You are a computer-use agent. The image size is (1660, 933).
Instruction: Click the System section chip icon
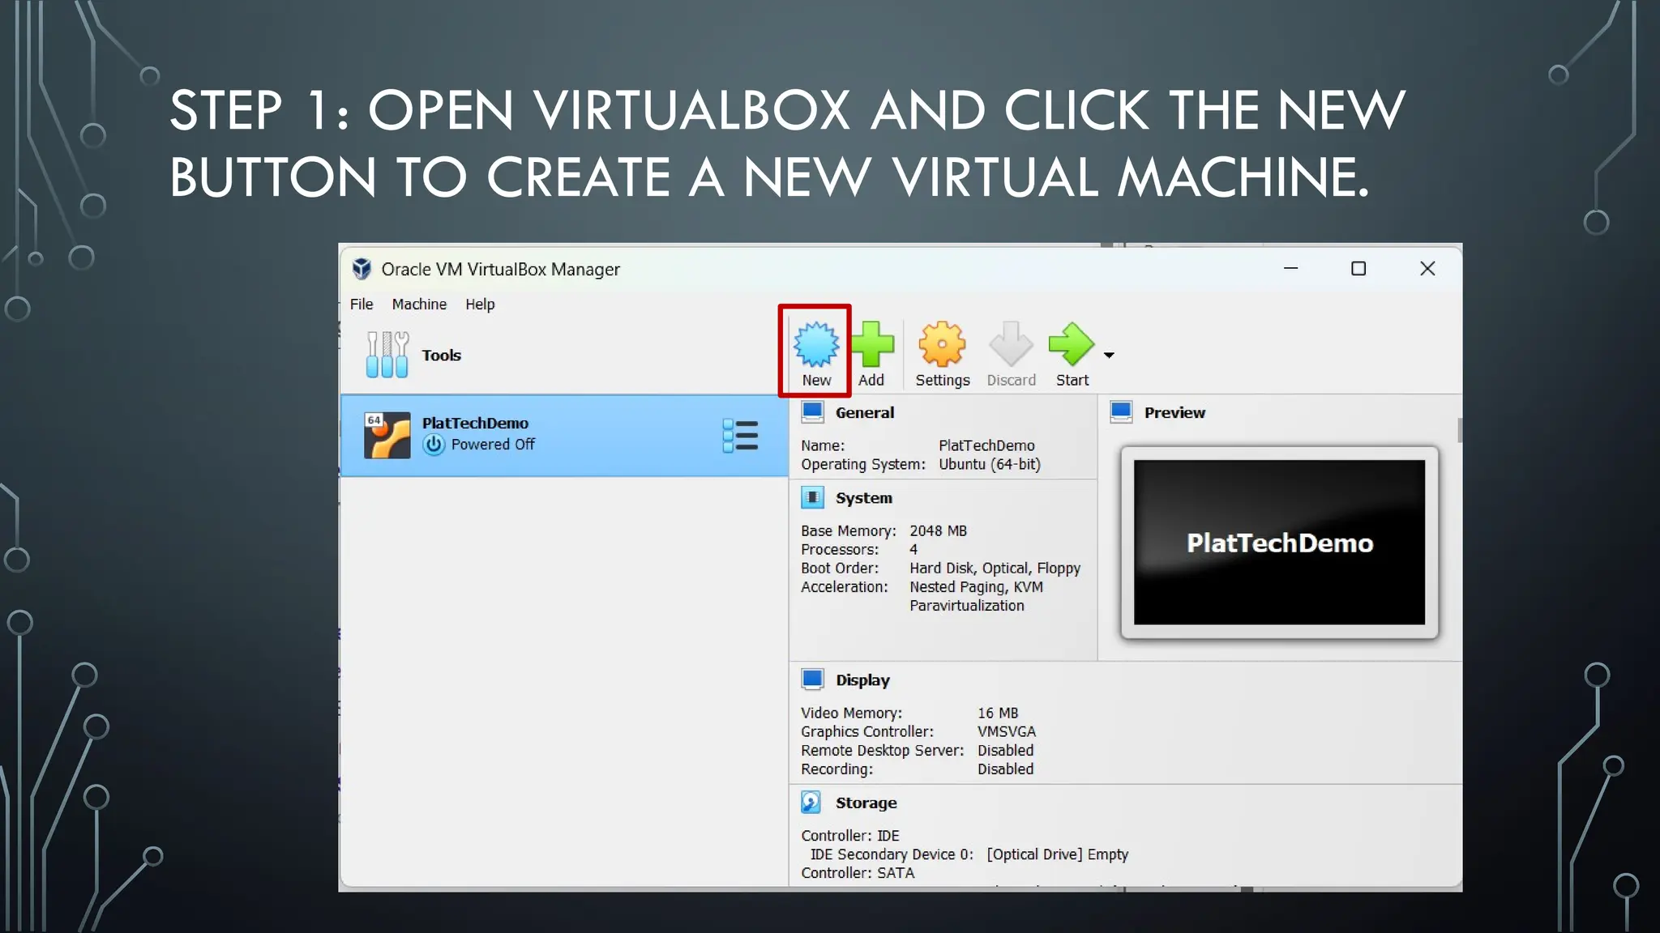(x=812, y=497)
